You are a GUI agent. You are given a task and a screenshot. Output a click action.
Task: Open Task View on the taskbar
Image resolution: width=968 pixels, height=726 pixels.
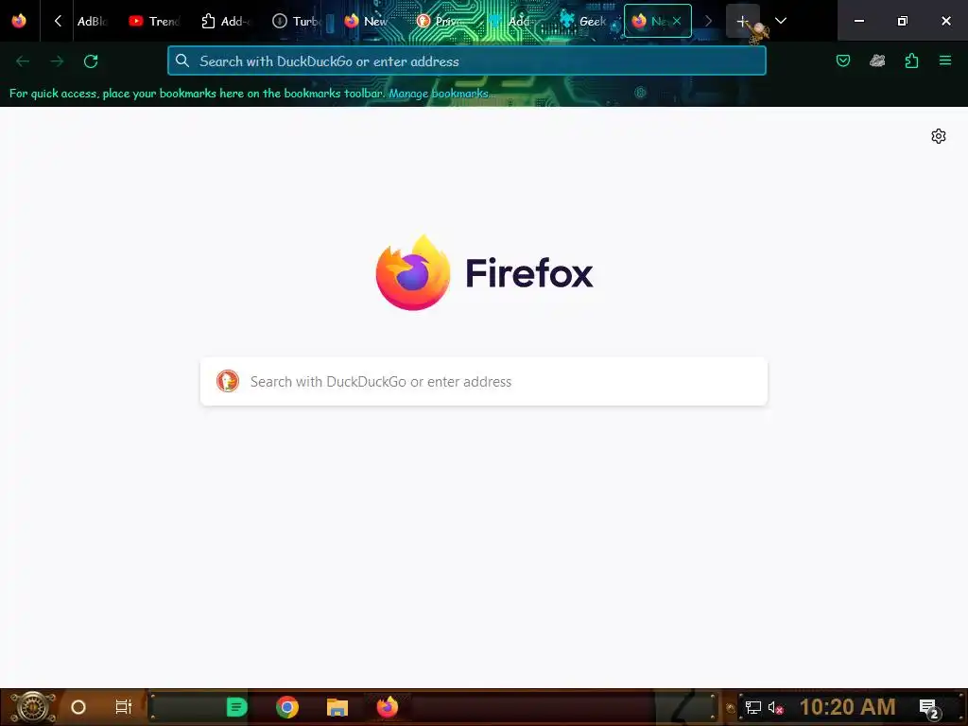[x=124, y=707]
